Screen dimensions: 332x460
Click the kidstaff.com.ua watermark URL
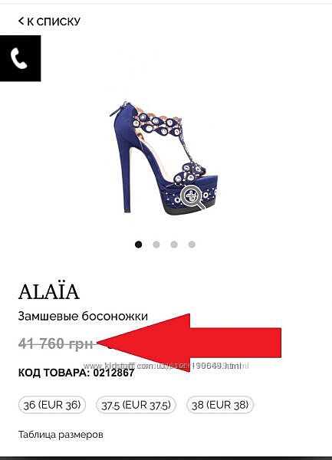pos(166,366)
